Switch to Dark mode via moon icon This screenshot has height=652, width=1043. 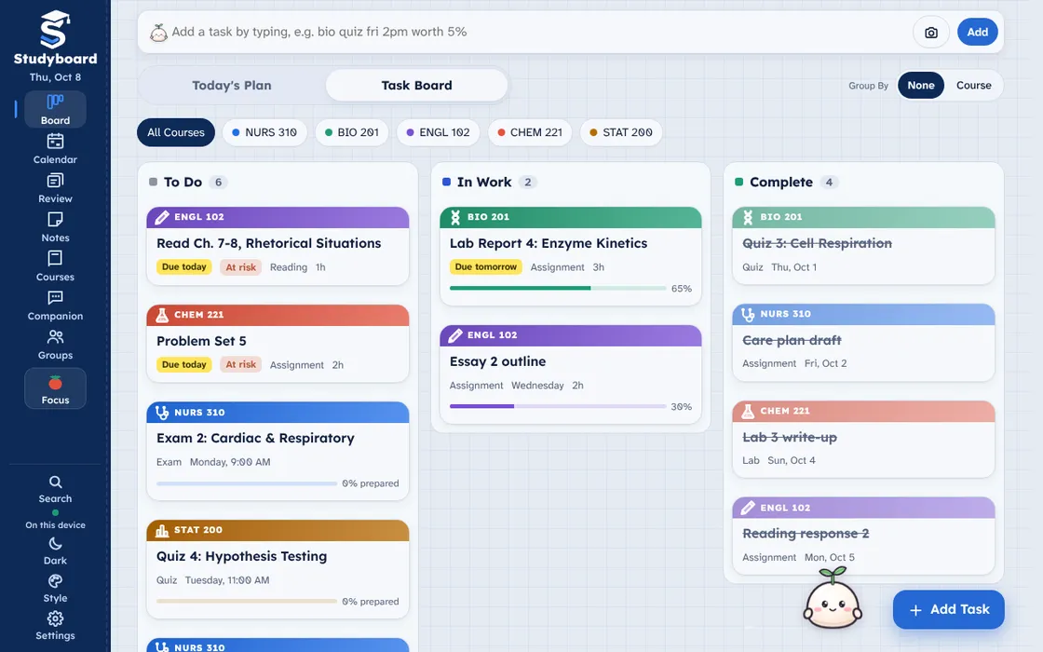click(x=55, y=551)
